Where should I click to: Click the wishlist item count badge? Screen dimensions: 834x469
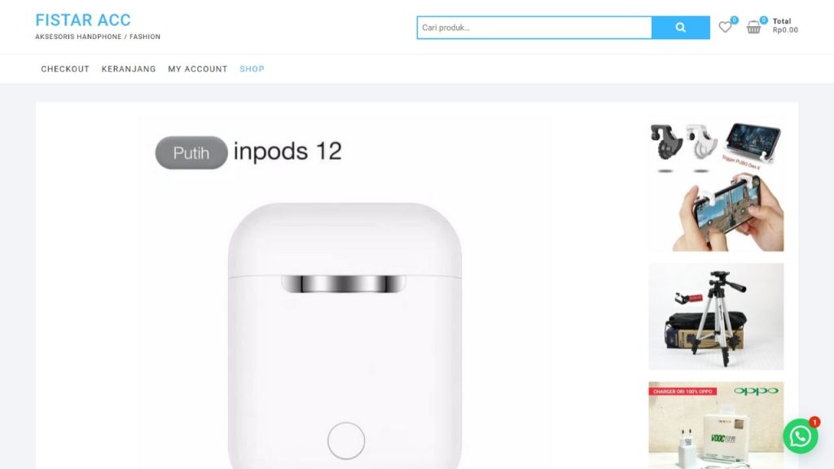tap(734, 20)
